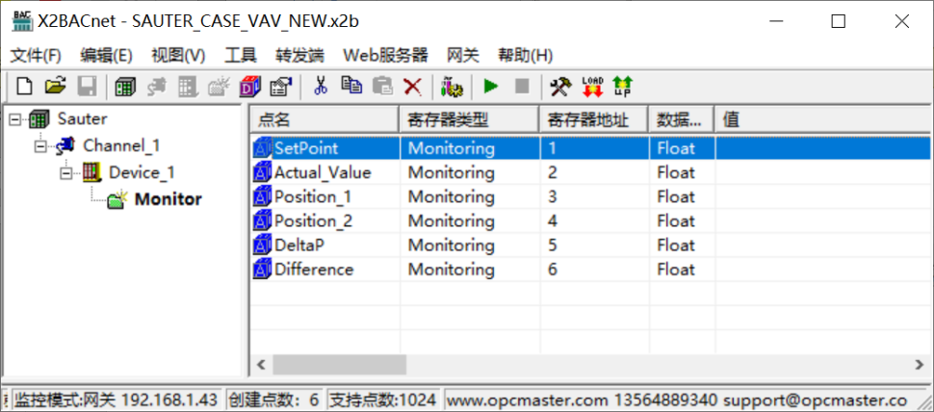Click the truncated 数据... column header

tap(681, 119)
